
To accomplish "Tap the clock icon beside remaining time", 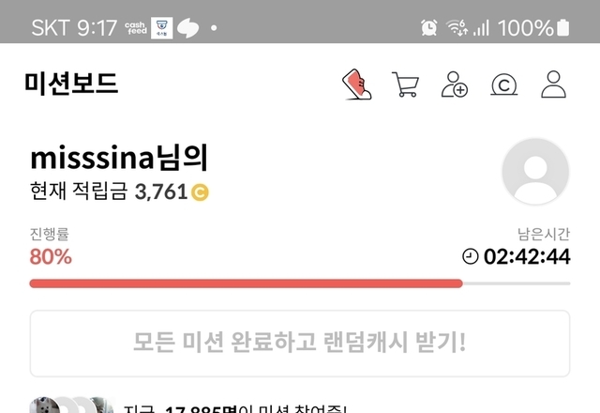I will click(x=471, y=256).
